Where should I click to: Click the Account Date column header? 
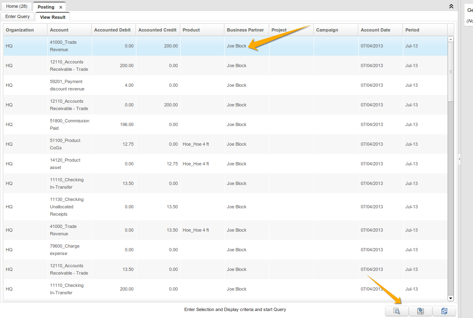376,30
